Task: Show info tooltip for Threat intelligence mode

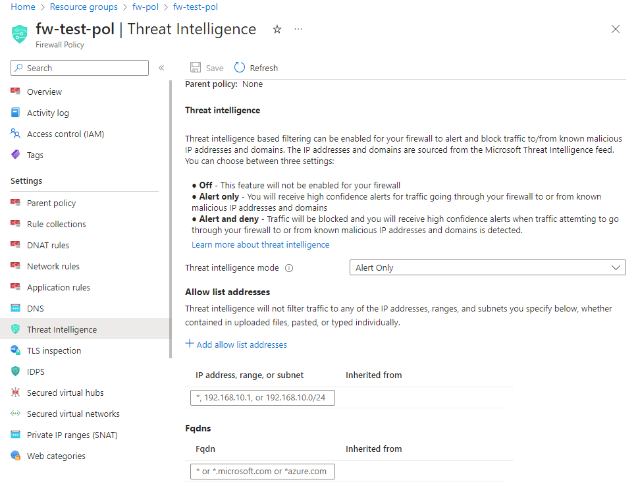Action: pyautogui.click(x=289, y=268)
